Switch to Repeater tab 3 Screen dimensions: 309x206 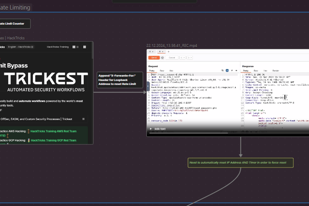150,51
